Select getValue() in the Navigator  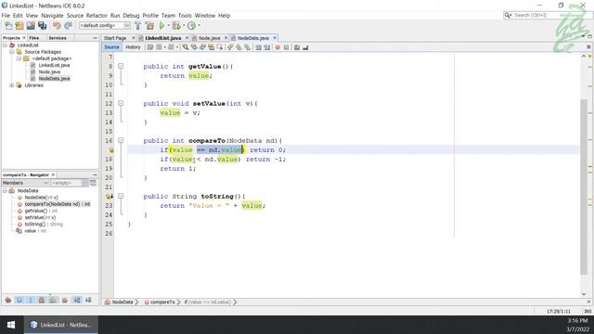[x=41, y=211]
